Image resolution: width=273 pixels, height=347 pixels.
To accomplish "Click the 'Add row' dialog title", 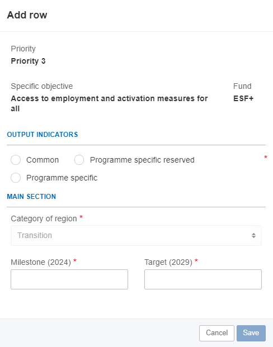I will coord(27,15).
